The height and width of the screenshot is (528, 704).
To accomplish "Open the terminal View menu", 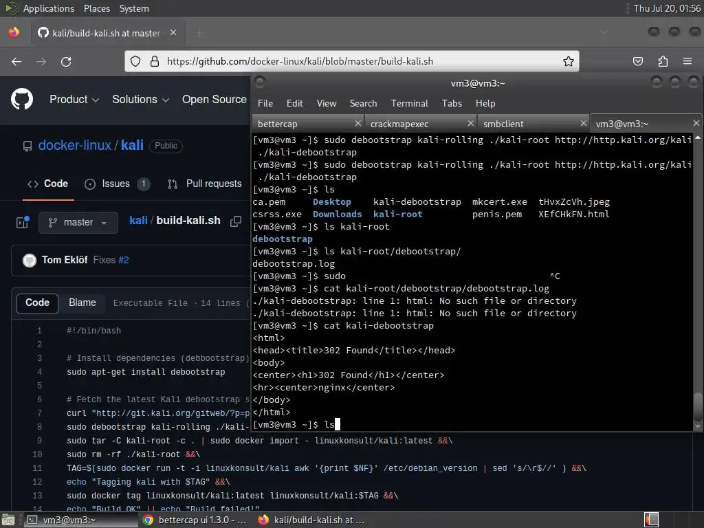I will pyautogui.click(x=327, y=103).
